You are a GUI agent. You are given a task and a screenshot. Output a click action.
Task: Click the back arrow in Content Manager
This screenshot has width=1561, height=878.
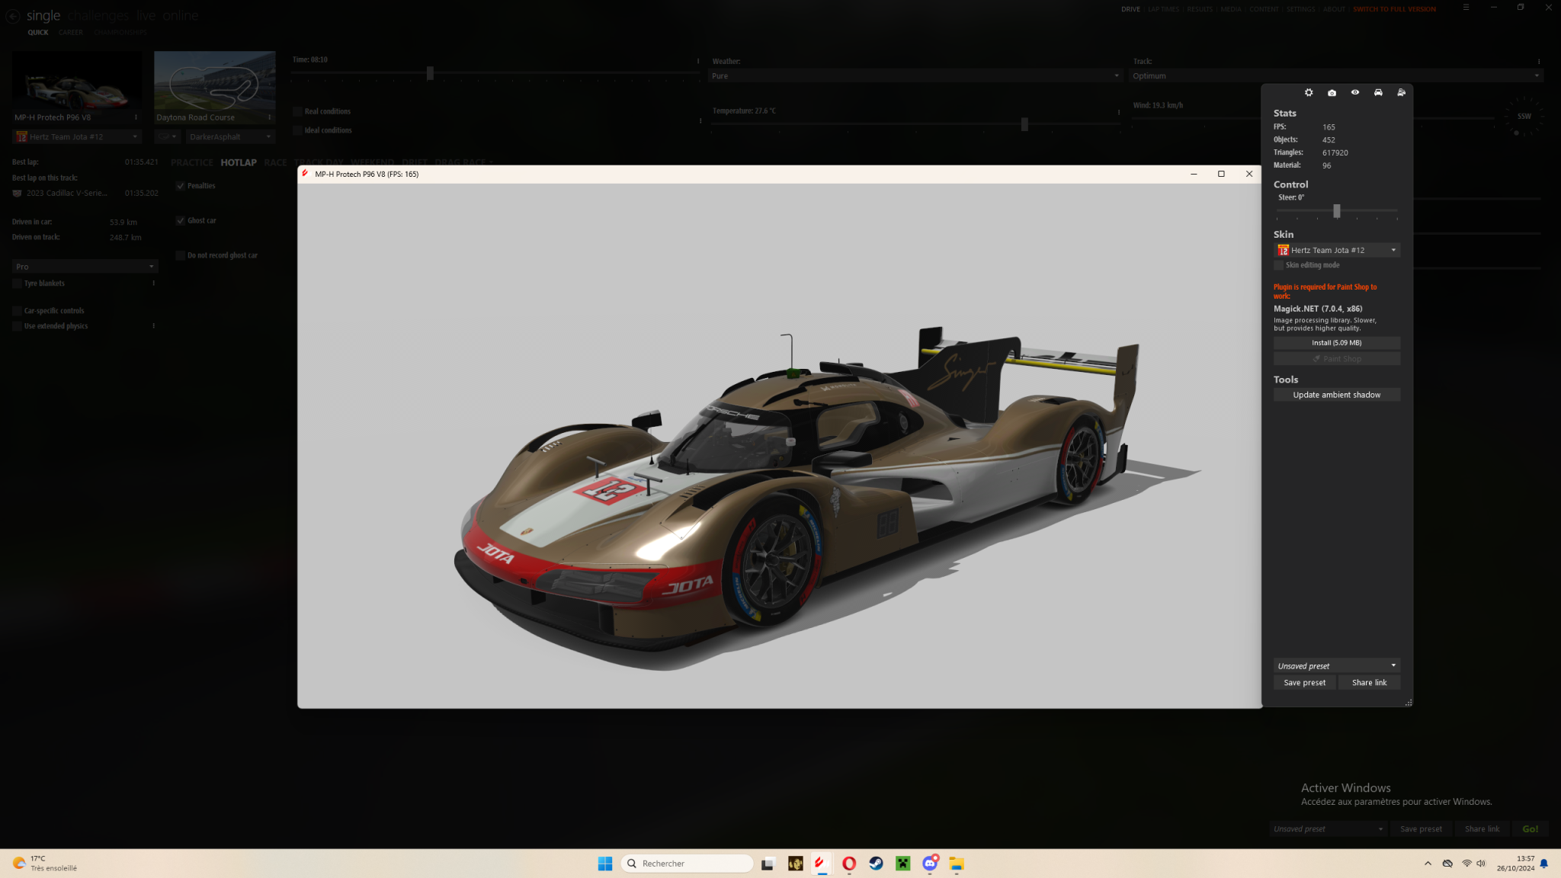12,15
